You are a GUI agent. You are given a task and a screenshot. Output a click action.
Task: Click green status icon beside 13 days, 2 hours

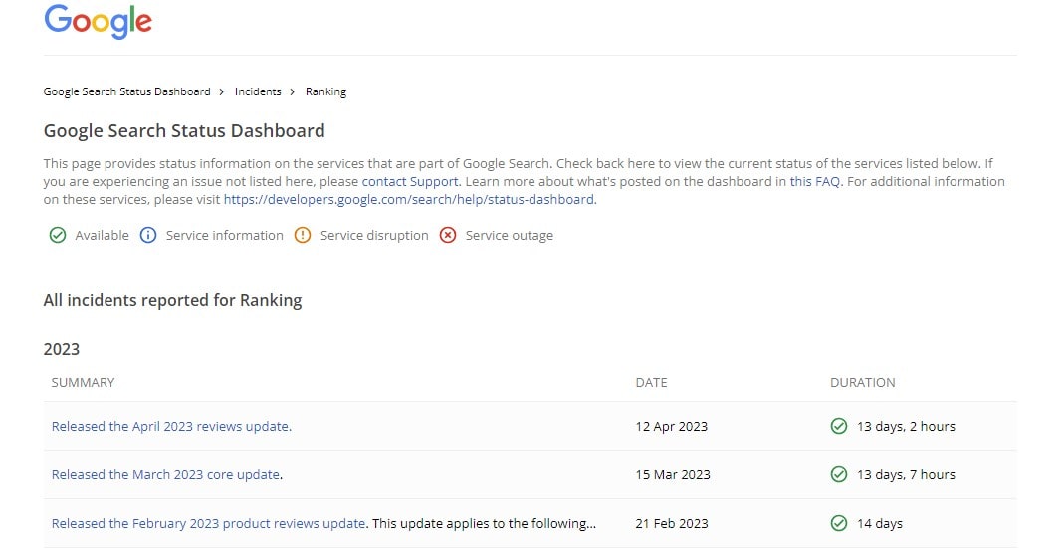[x=838, y=426]
